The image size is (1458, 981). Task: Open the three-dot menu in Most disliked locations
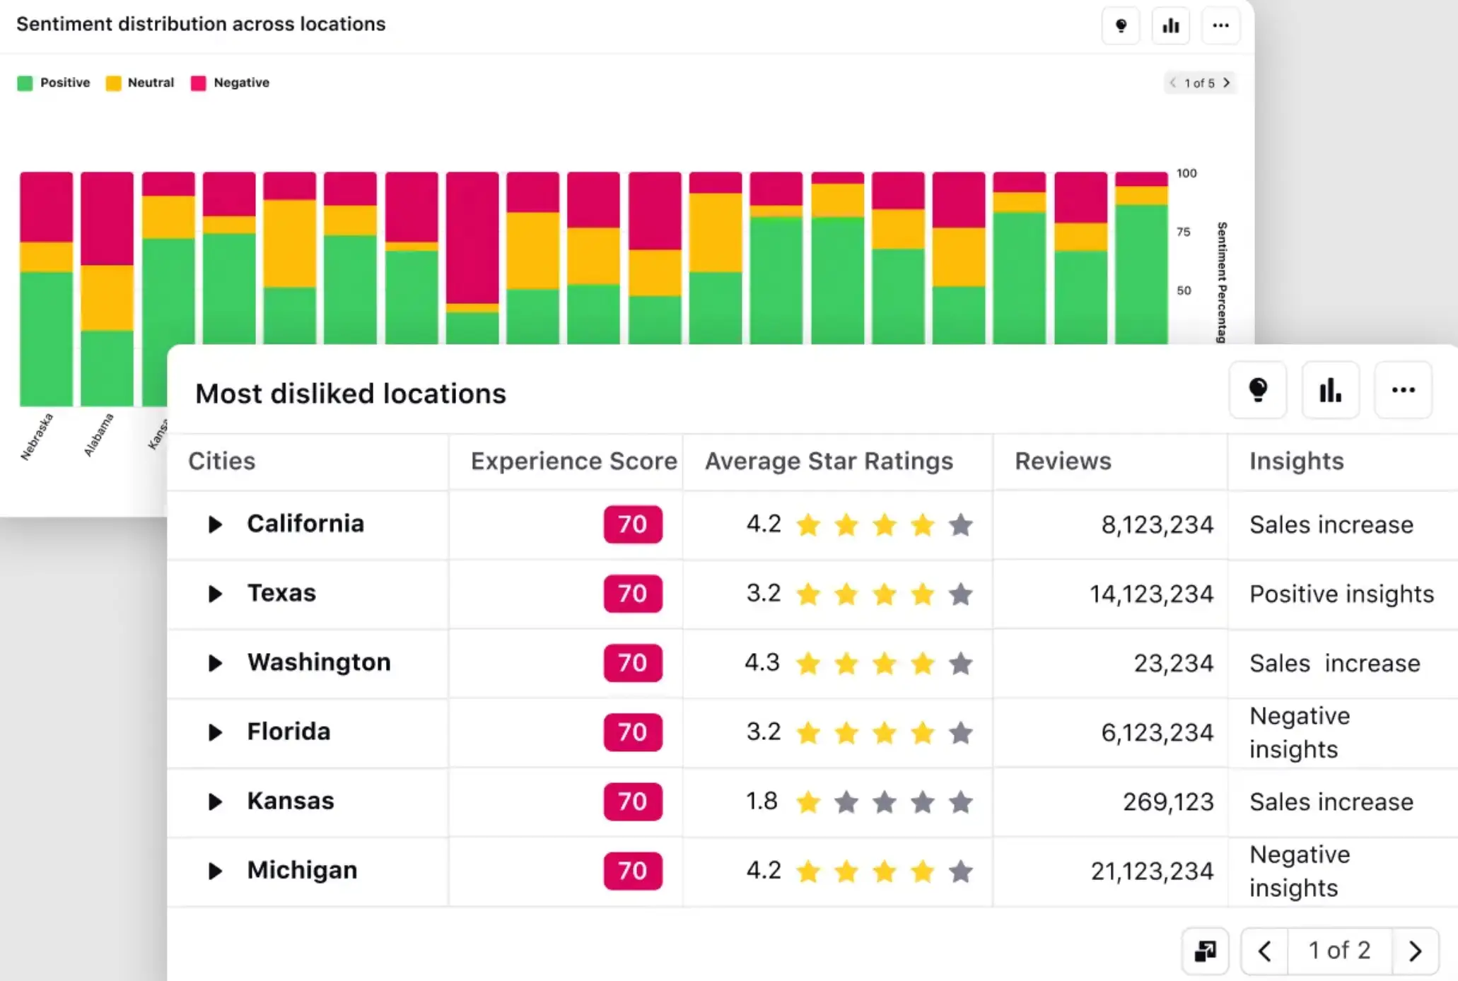(1403, 390)
